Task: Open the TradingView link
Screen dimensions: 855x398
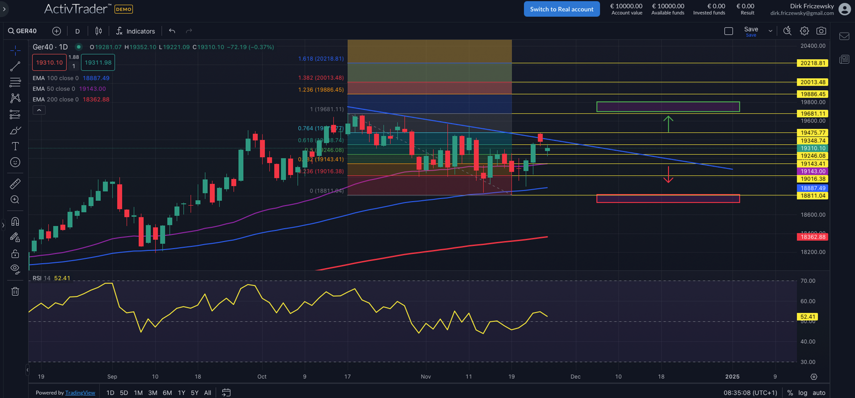Action: coord(80,392)
